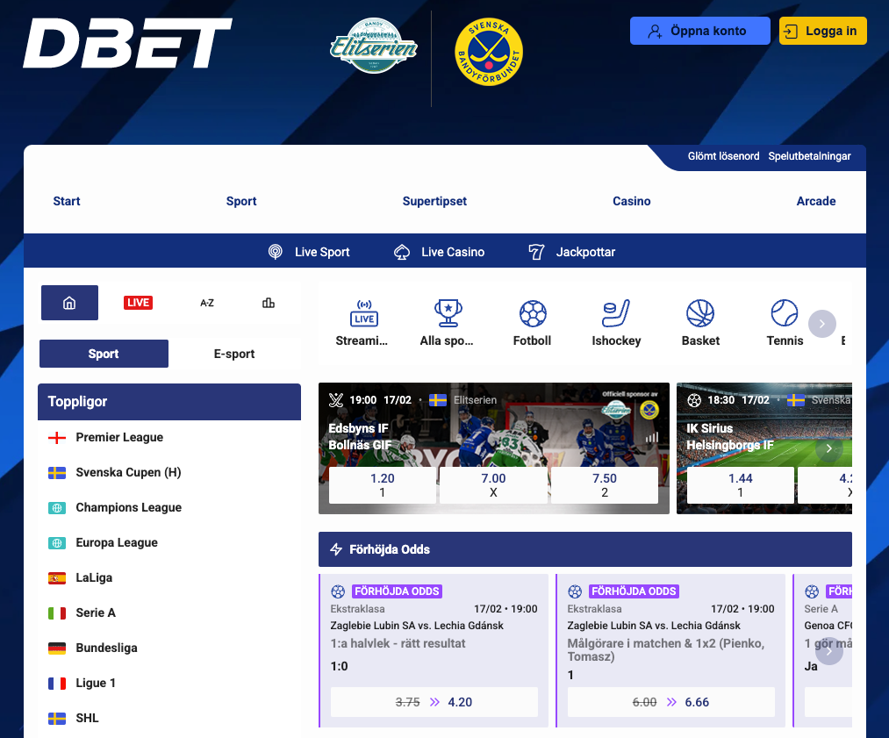Show next featured match with arrow
This screenshot has height=738, width=889.
(829, 448)
